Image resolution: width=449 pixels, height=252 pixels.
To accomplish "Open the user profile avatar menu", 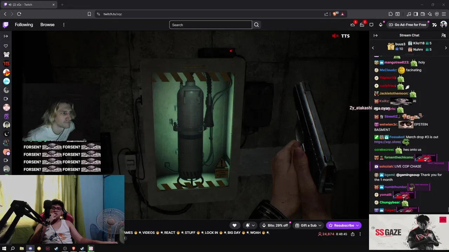I will pos(443,24).
